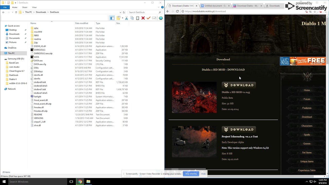The image size is (329, 185).
Task: Click DOWNLOAD button for Diablo 1 HD MOD v1.045
Action: [239, 85]
